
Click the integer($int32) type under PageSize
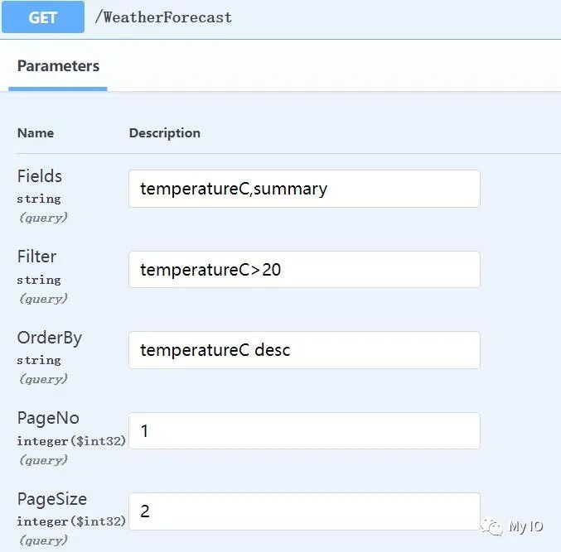click(71, 521)
